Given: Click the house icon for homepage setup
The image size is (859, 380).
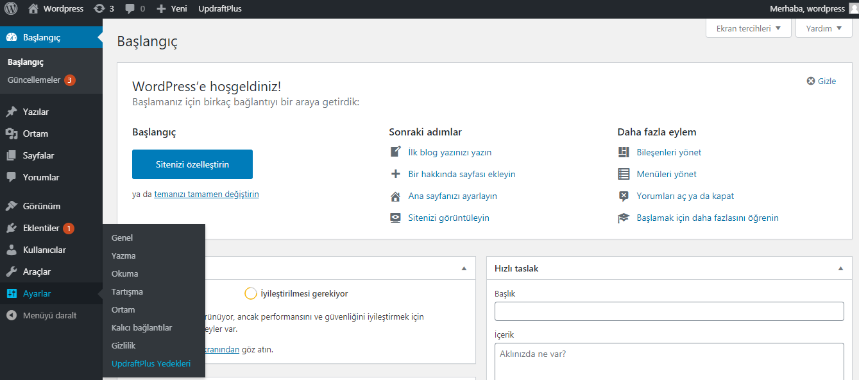Looking at the screenshot, I should tap(396, 196).
